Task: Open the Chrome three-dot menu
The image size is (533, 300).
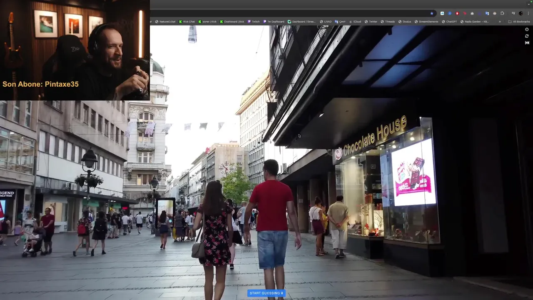Action: 528,13
